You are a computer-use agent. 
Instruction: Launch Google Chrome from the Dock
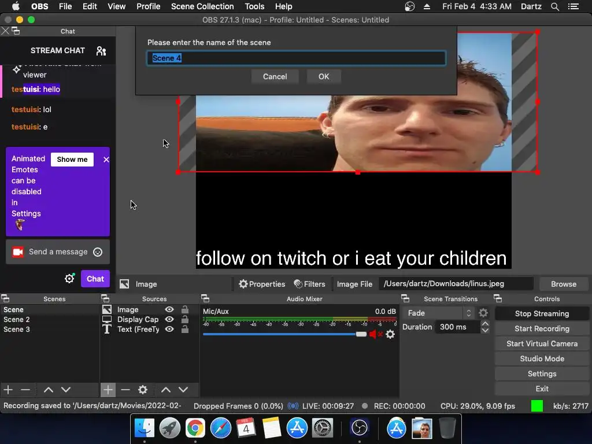click(x=195, y=428)
